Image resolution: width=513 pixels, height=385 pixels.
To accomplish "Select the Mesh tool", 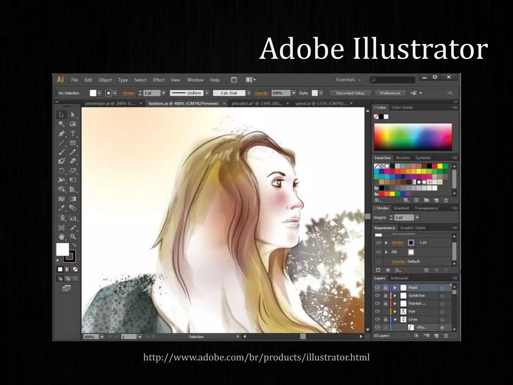I will coord(61,199).
